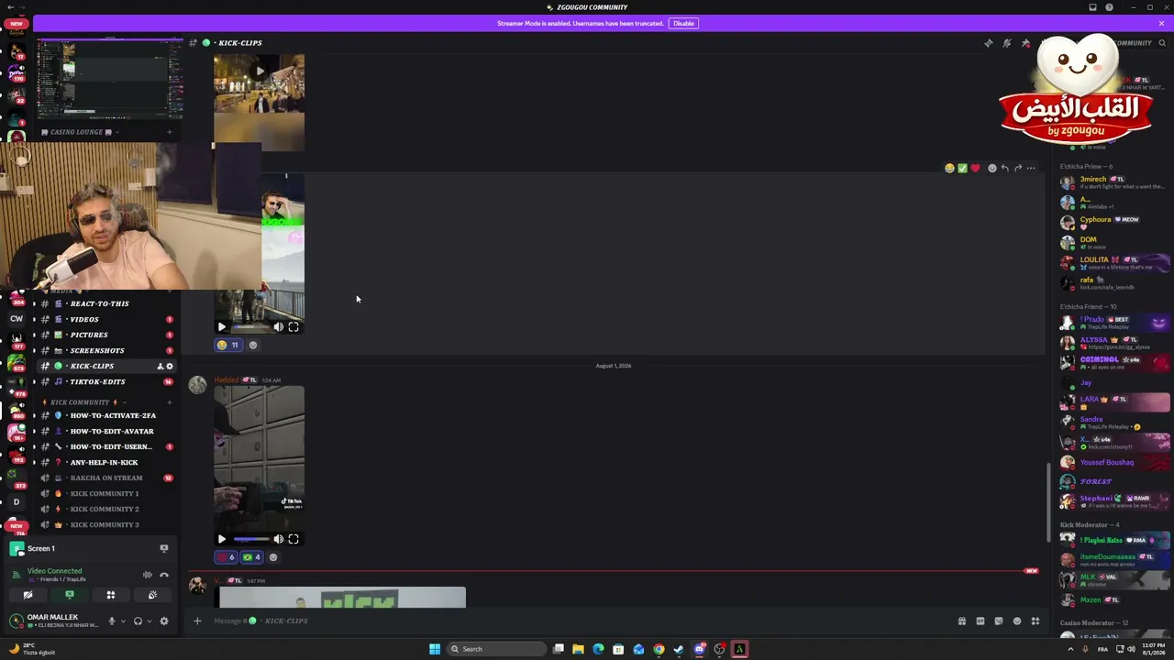Viewport: 1174px width, 660px height.
Task: Stop streaming Screen 1
Action: [x=164, y=548]
